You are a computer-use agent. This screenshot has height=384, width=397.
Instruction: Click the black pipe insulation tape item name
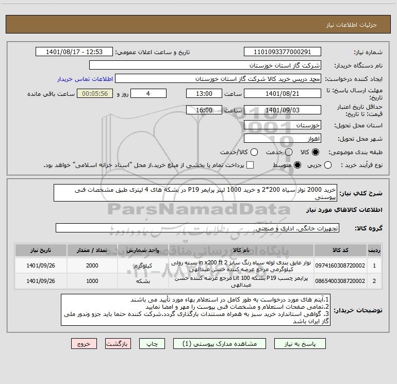click(241, 266)
